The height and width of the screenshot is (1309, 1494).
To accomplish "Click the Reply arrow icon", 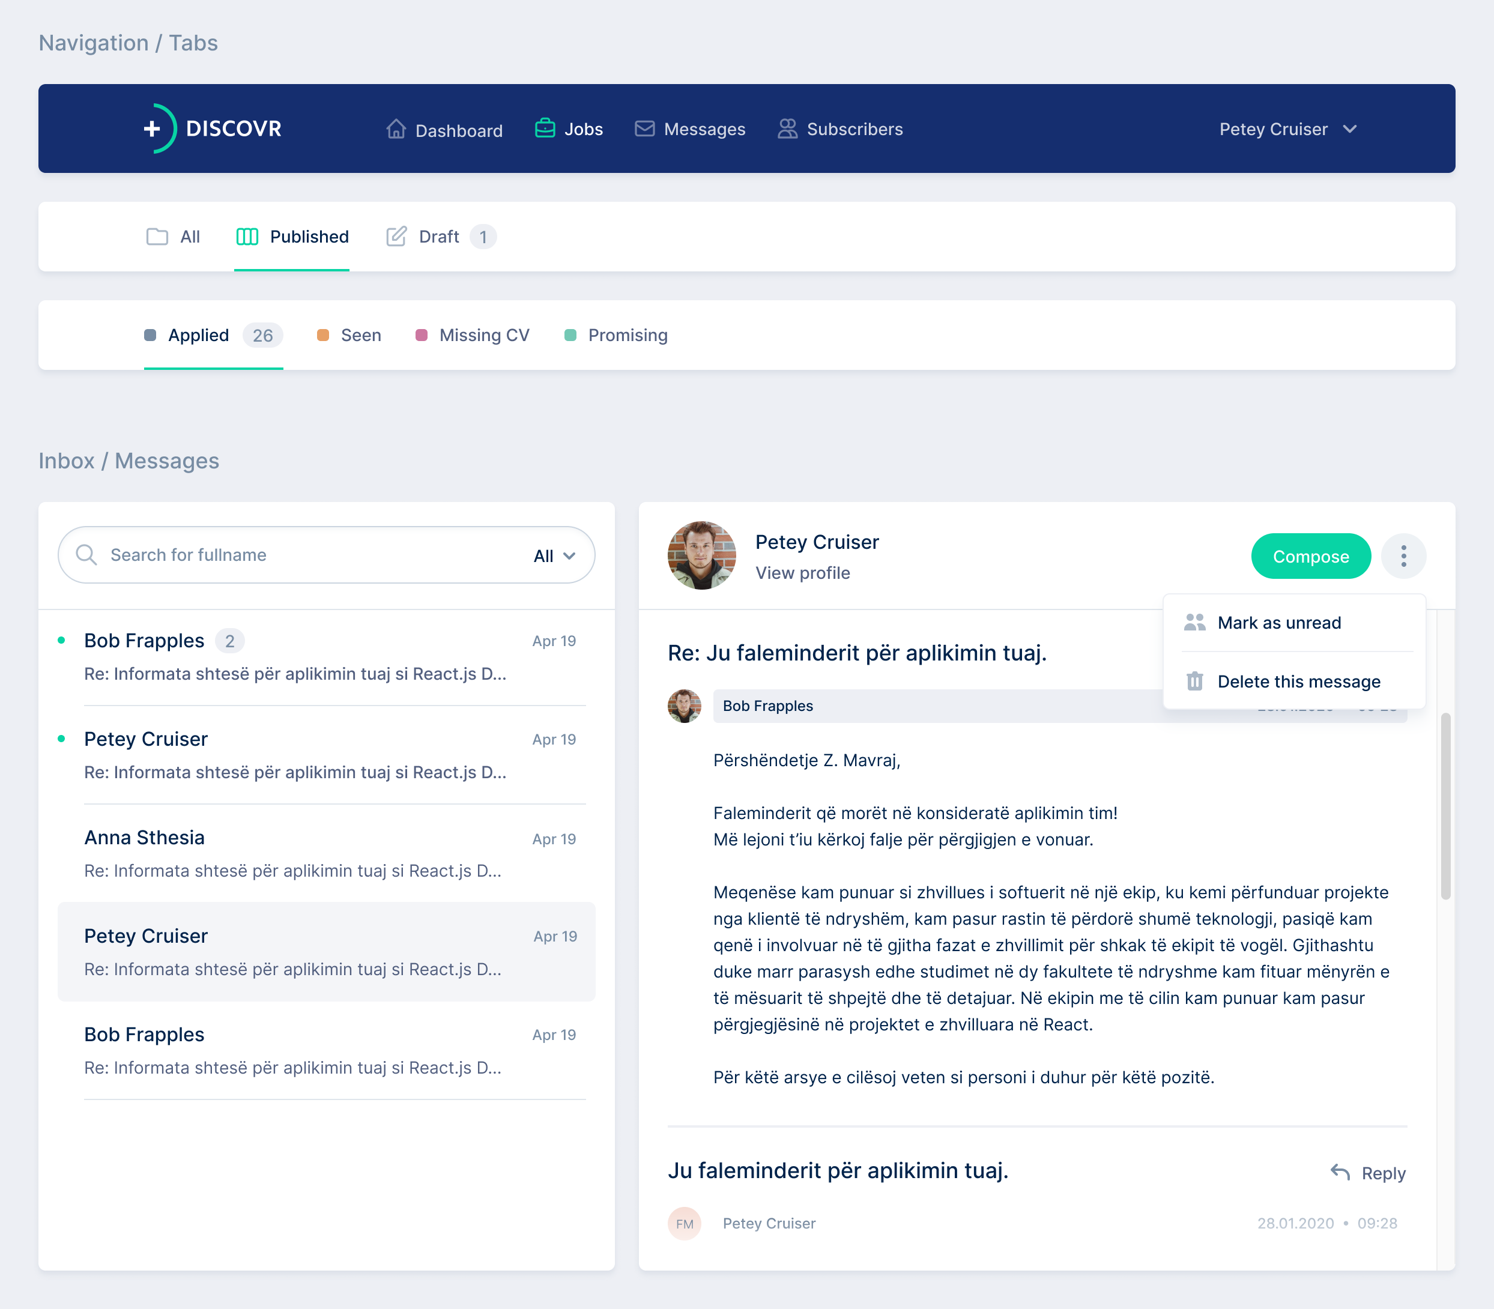I will [x=1340, y=1173].
